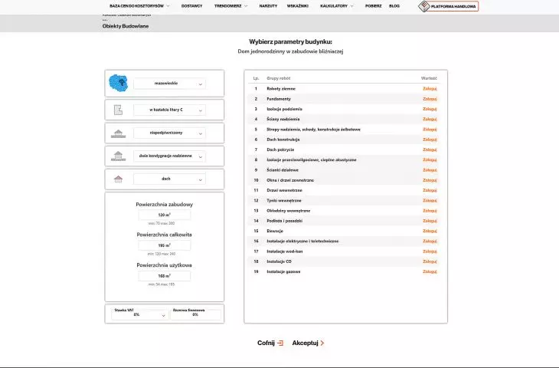
Task: Click Zaloguj link for Instalacje wod-kan
Action: click(430, 251)
